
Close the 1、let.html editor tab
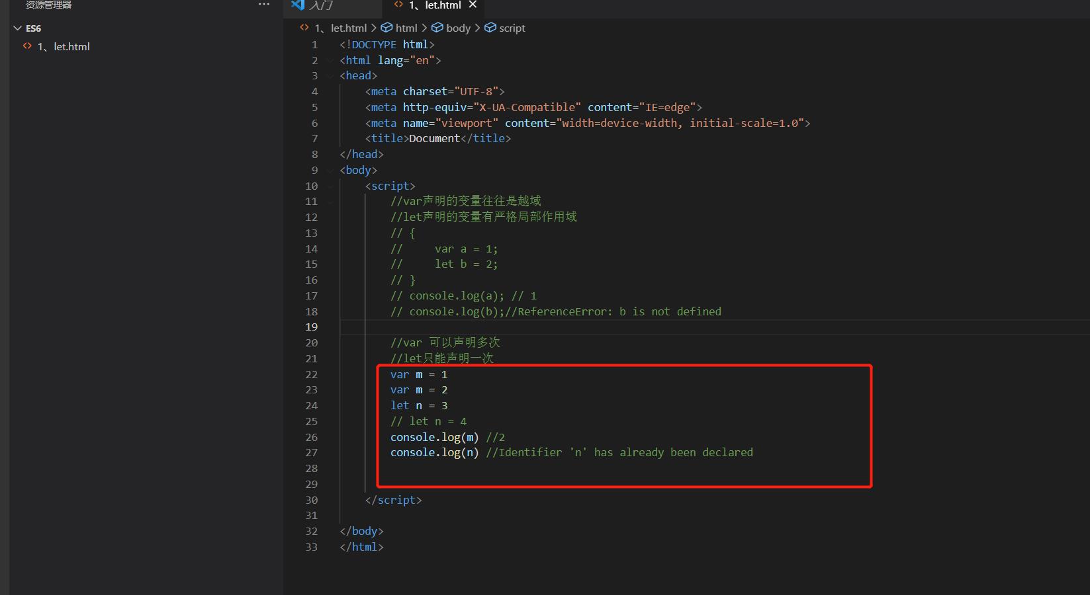473,5
